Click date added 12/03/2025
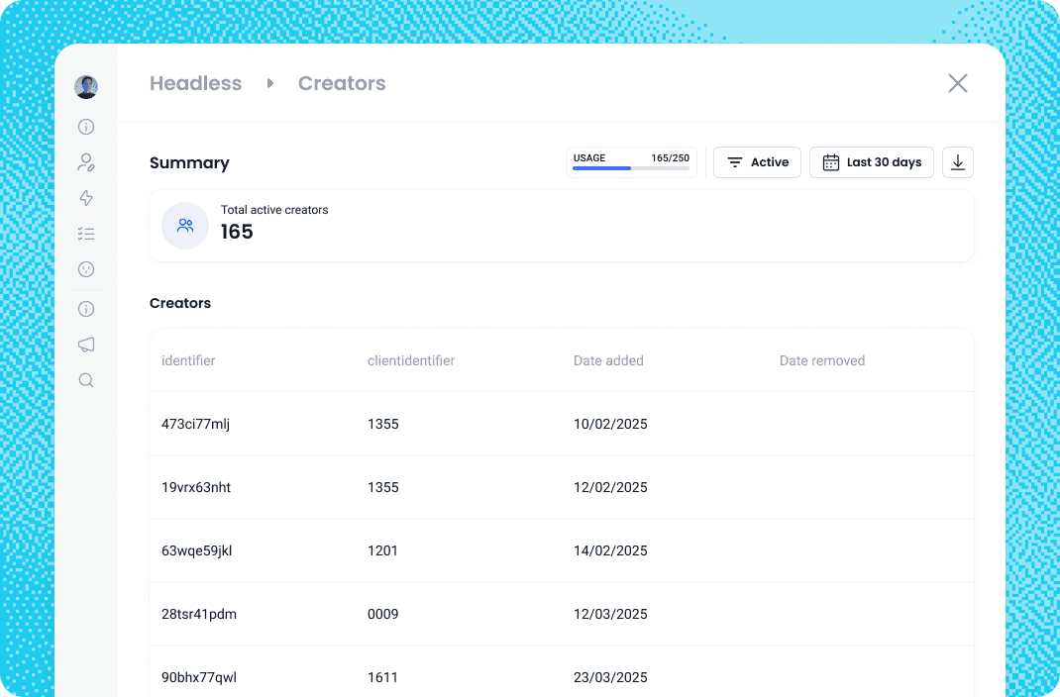 (610, 614)
